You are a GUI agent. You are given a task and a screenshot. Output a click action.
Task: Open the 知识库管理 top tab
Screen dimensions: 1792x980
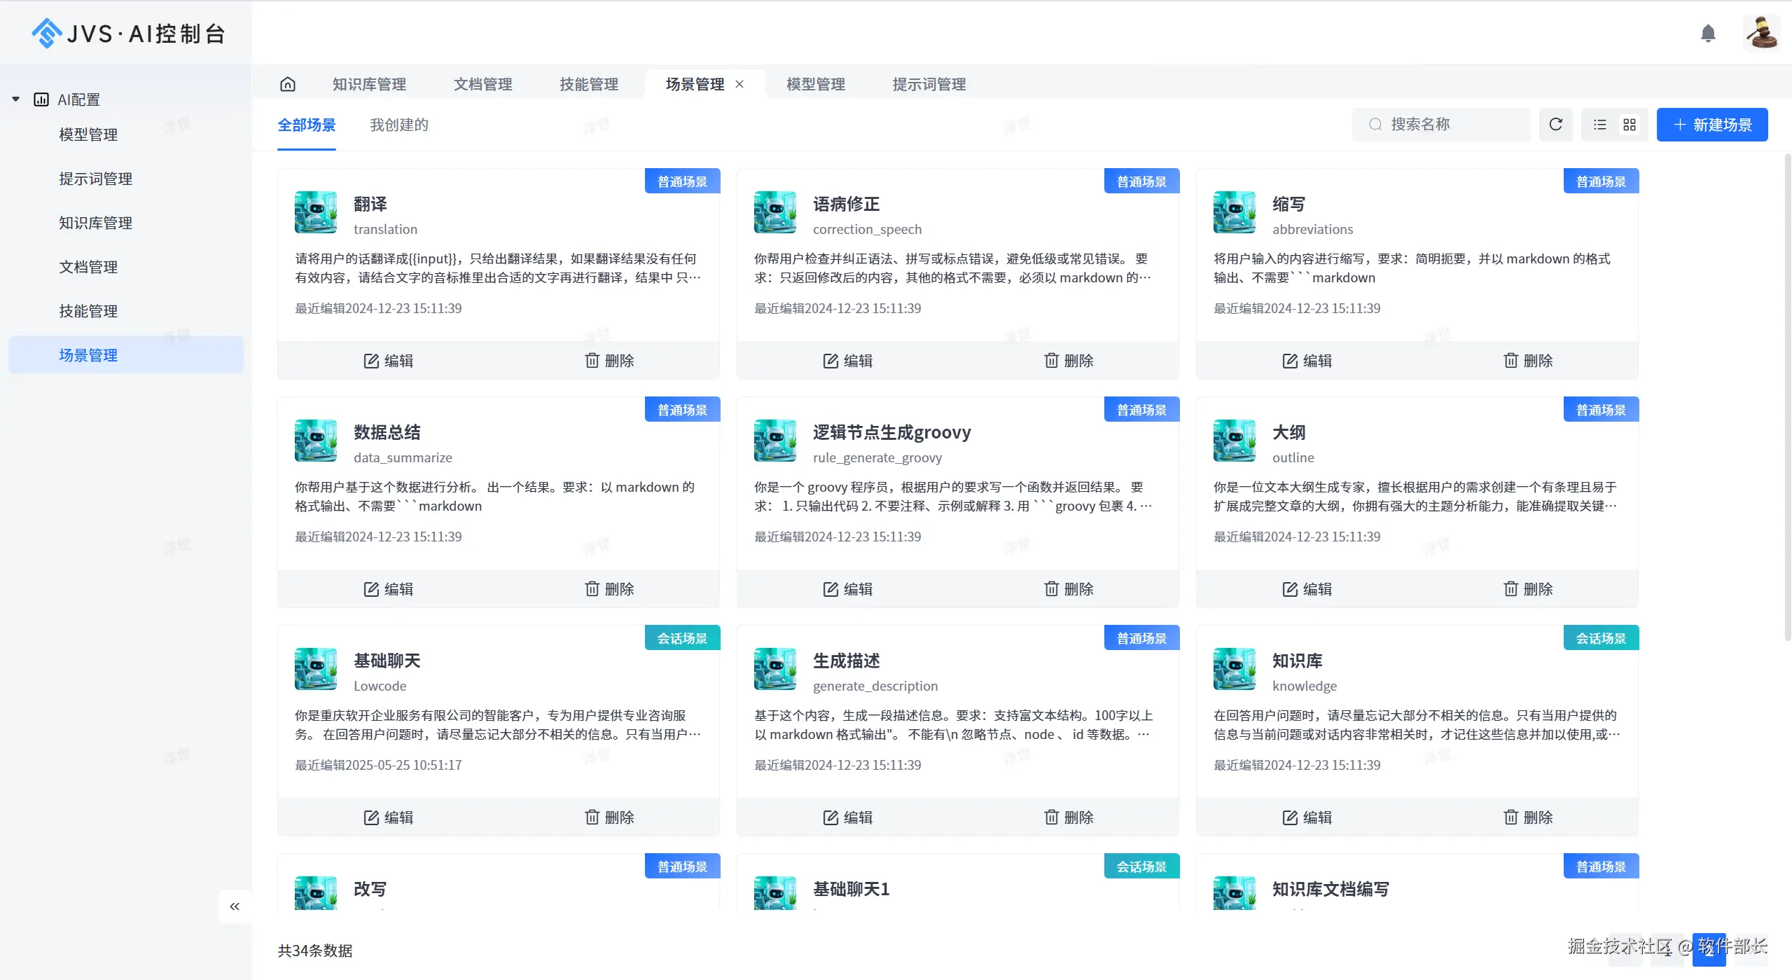point(369,84)
